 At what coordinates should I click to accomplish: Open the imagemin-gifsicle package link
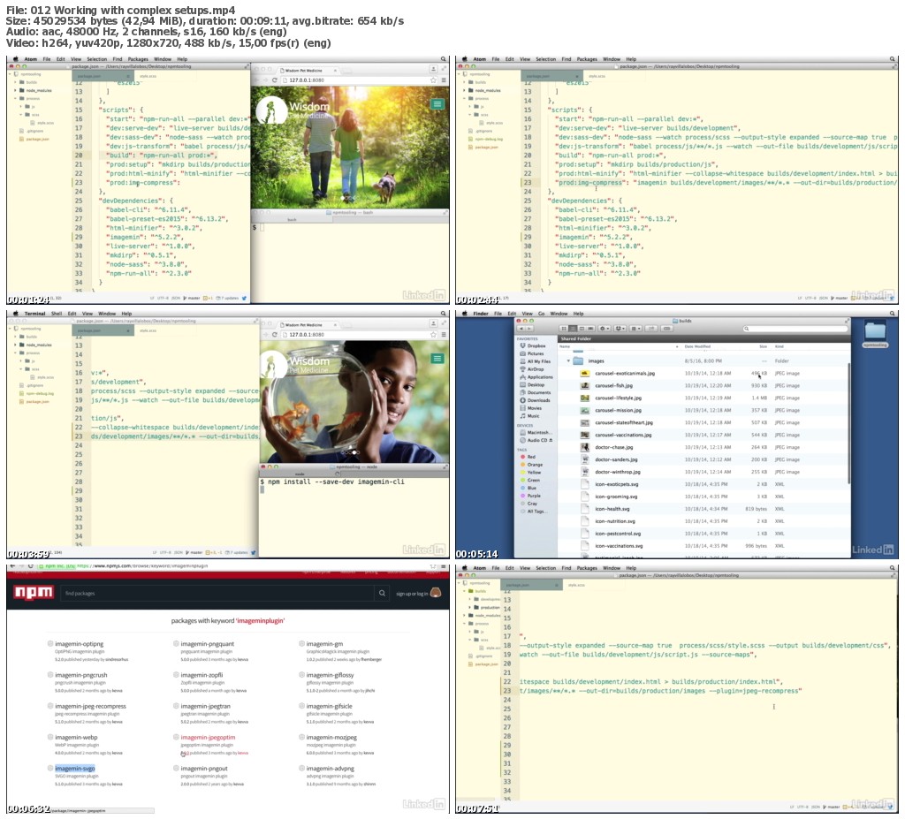point(329,706)
